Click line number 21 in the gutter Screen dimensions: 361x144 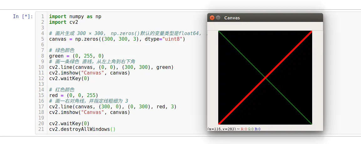(41, 129)
